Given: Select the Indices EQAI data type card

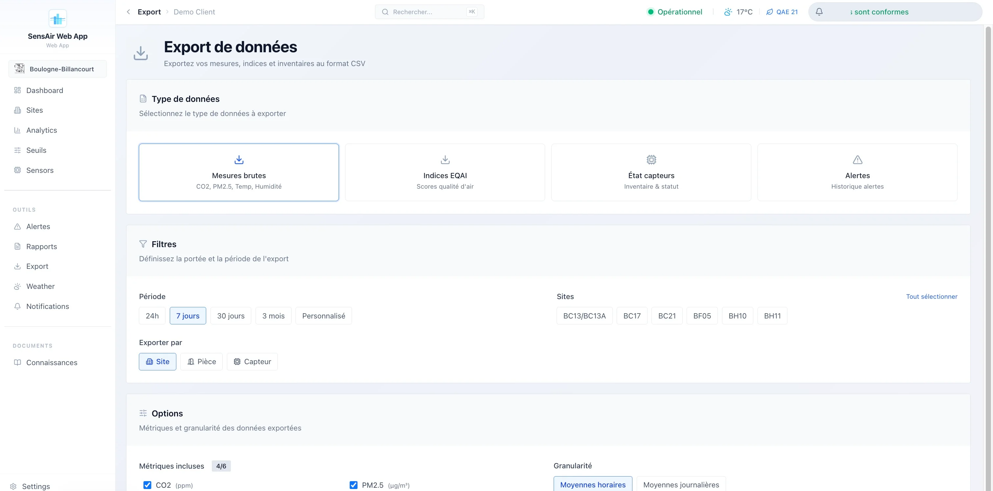Looking at the screenshot, I should tap(445, 173).
